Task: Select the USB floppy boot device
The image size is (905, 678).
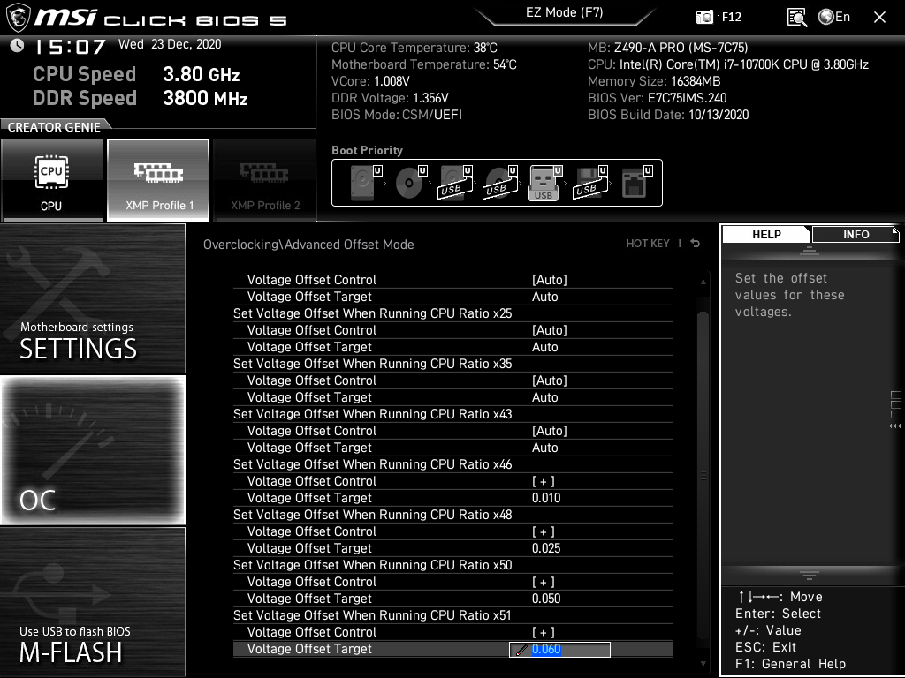Action: 590,182
